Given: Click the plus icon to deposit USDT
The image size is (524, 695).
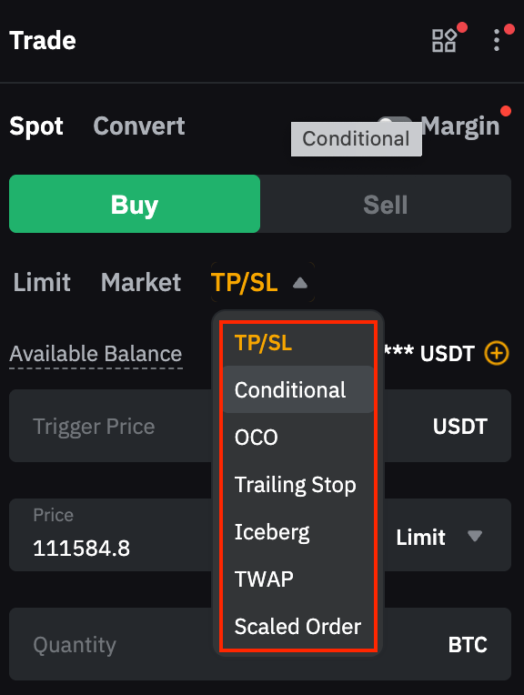Looking at the screenshot, I should coord(497,353).
